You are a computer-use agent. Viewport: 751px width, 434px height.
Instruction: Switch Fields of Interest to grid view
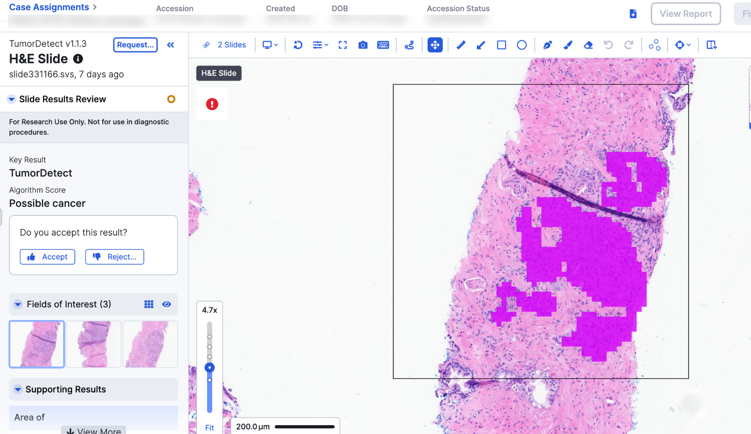point(149,304)
